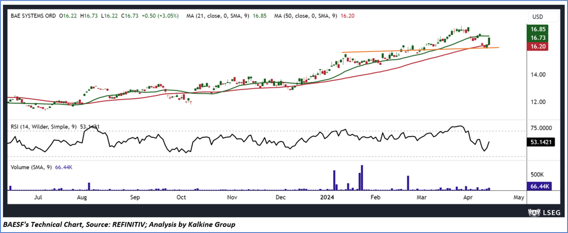Click the Jul date axis label
Image resolution: width=568 pixels, height=233 pixels.
point(38,198)
